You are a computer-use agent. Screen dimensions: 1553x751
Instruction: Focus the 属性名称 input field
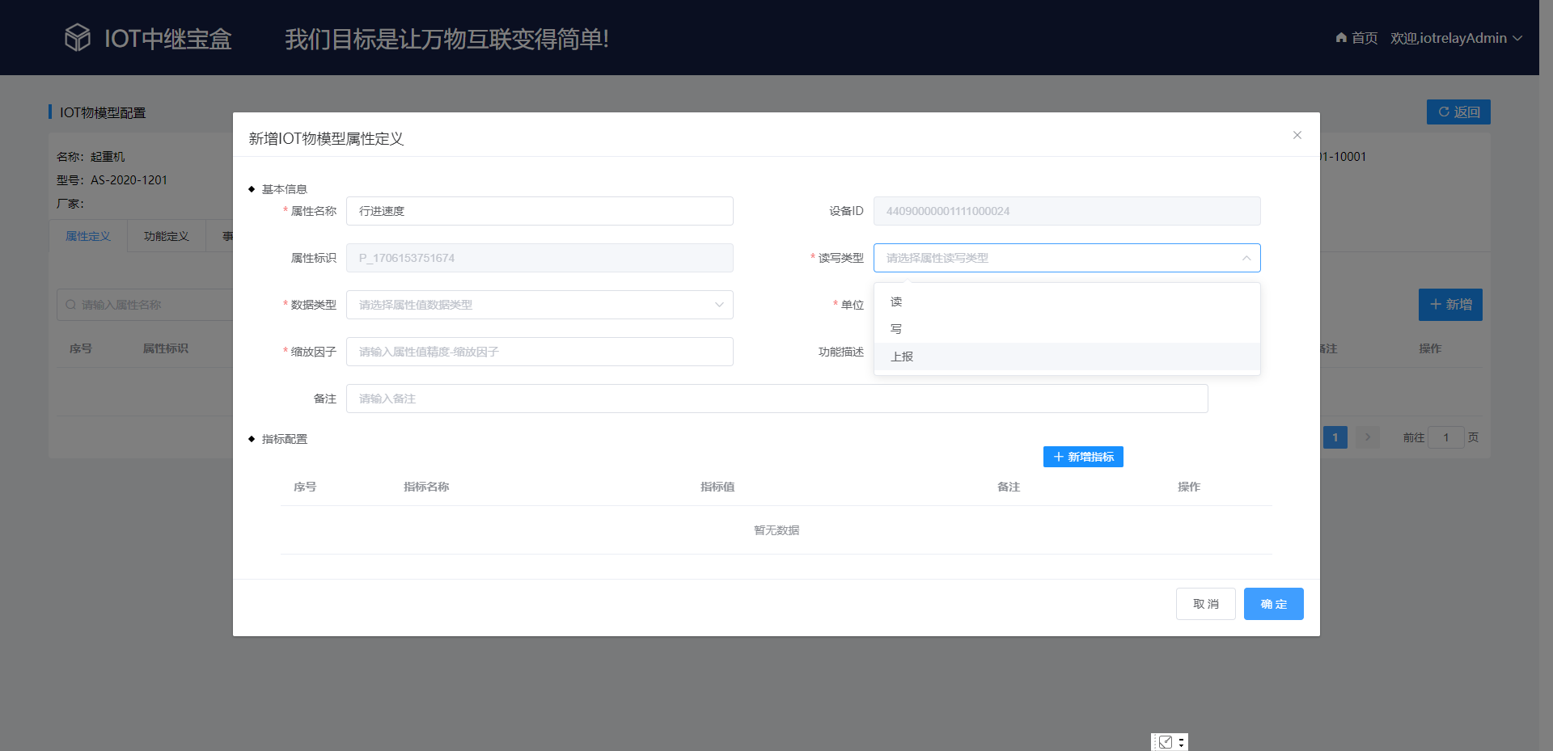tap(540, 211)
